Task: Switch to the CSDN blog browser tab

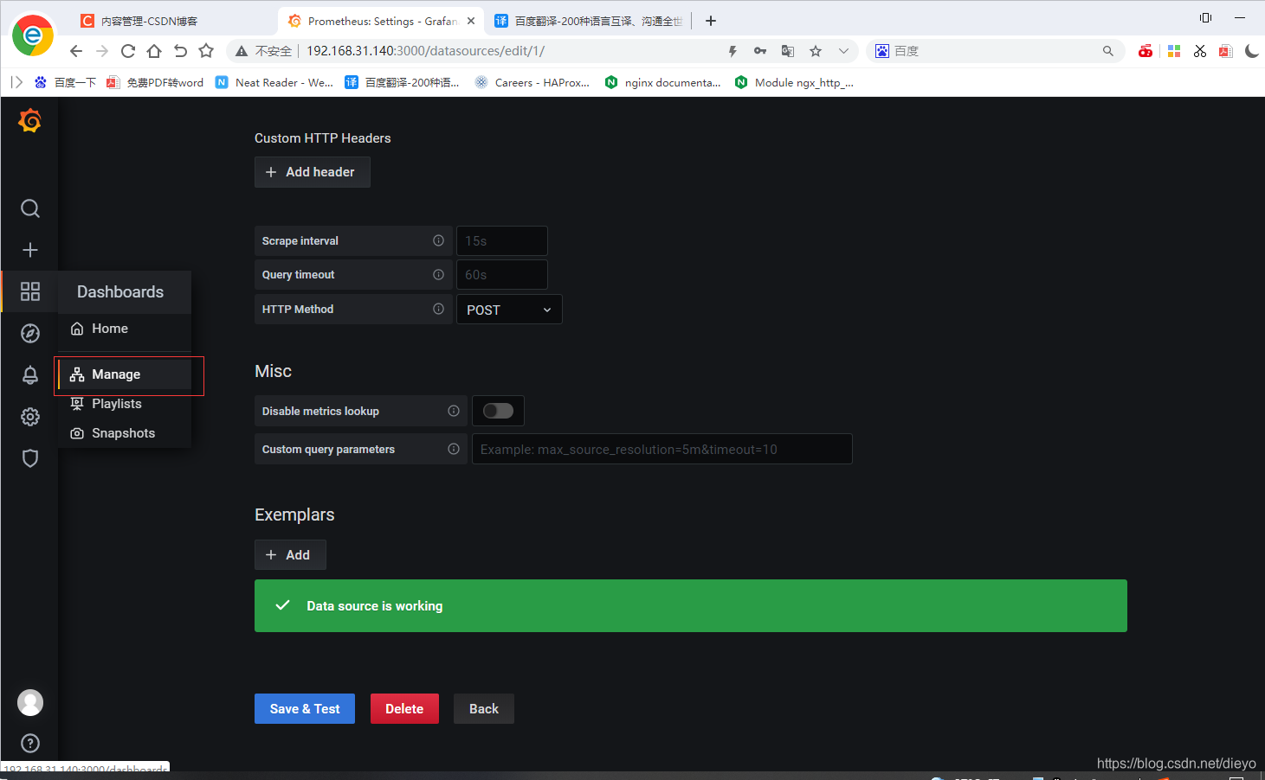Action: click(173, 21)
